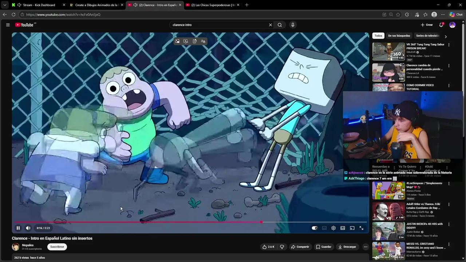Open options for Messi vs. Cristiano video
Screen dimensions: 466x262
(449, 244)
